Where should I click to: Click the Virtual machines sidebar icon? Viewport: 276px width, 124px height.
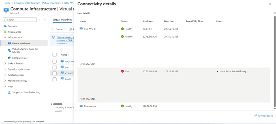(x=9, y=43)
